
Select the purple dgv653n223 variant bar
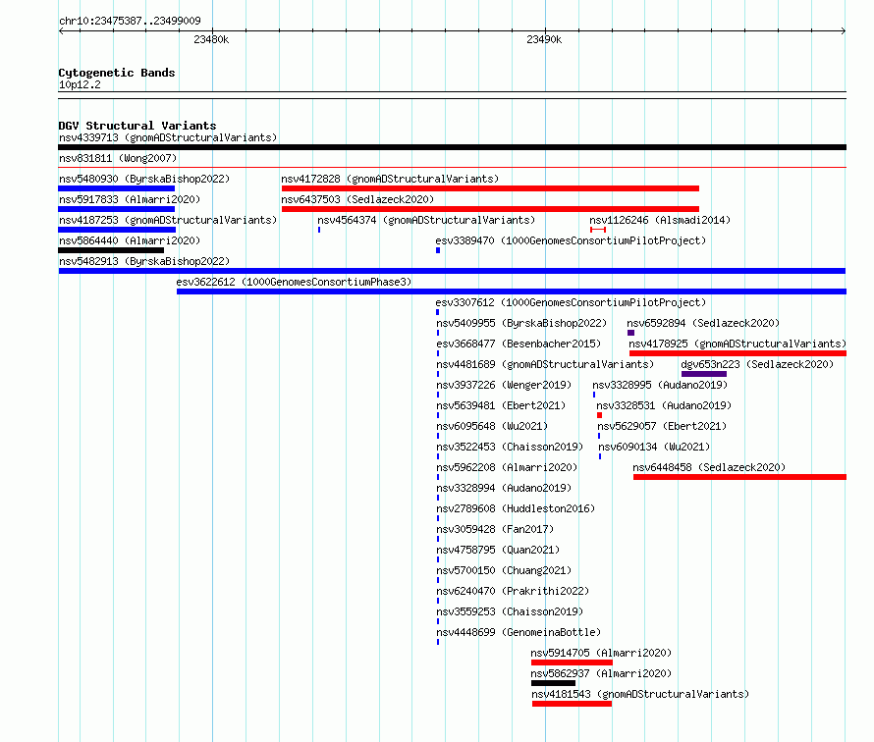pyautogui.click(x=704, y=374)
